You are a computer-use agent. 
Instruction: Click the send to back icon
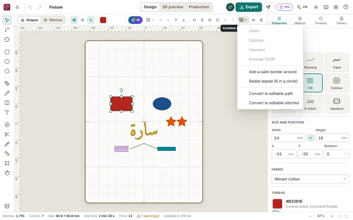(184, 20)
